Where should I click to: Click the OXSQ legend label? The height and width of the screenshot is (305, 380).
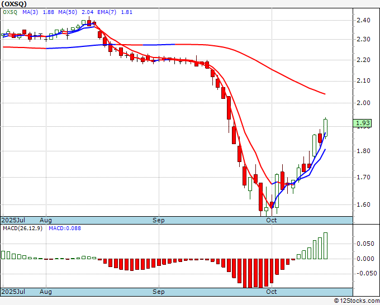click(x=10, y=12)
